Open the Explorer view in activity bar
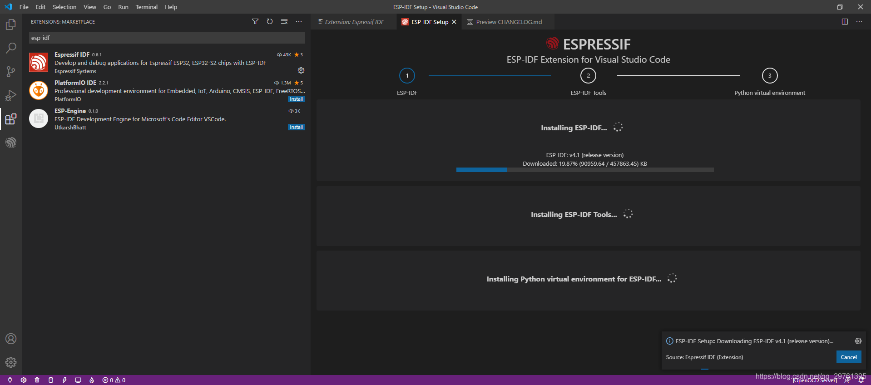Image resolution: width=871 pixels, height=385 pixels. pyautogui.click(x=11, y=25)
